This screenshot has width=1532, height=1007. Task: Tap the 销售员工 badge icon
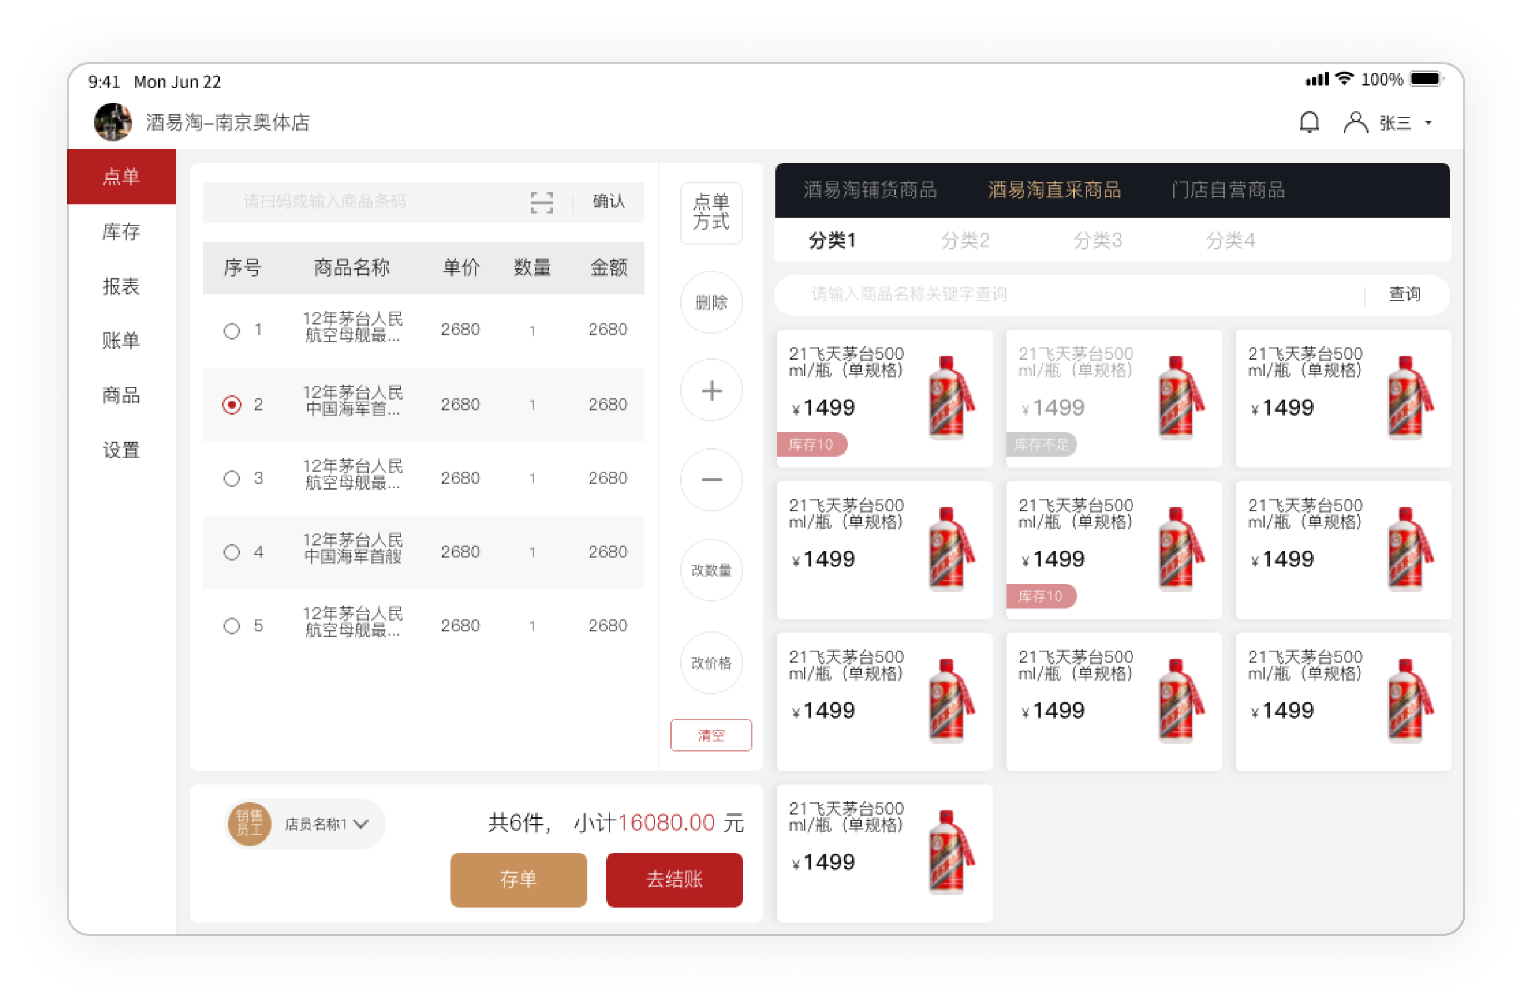click(250, 824)
